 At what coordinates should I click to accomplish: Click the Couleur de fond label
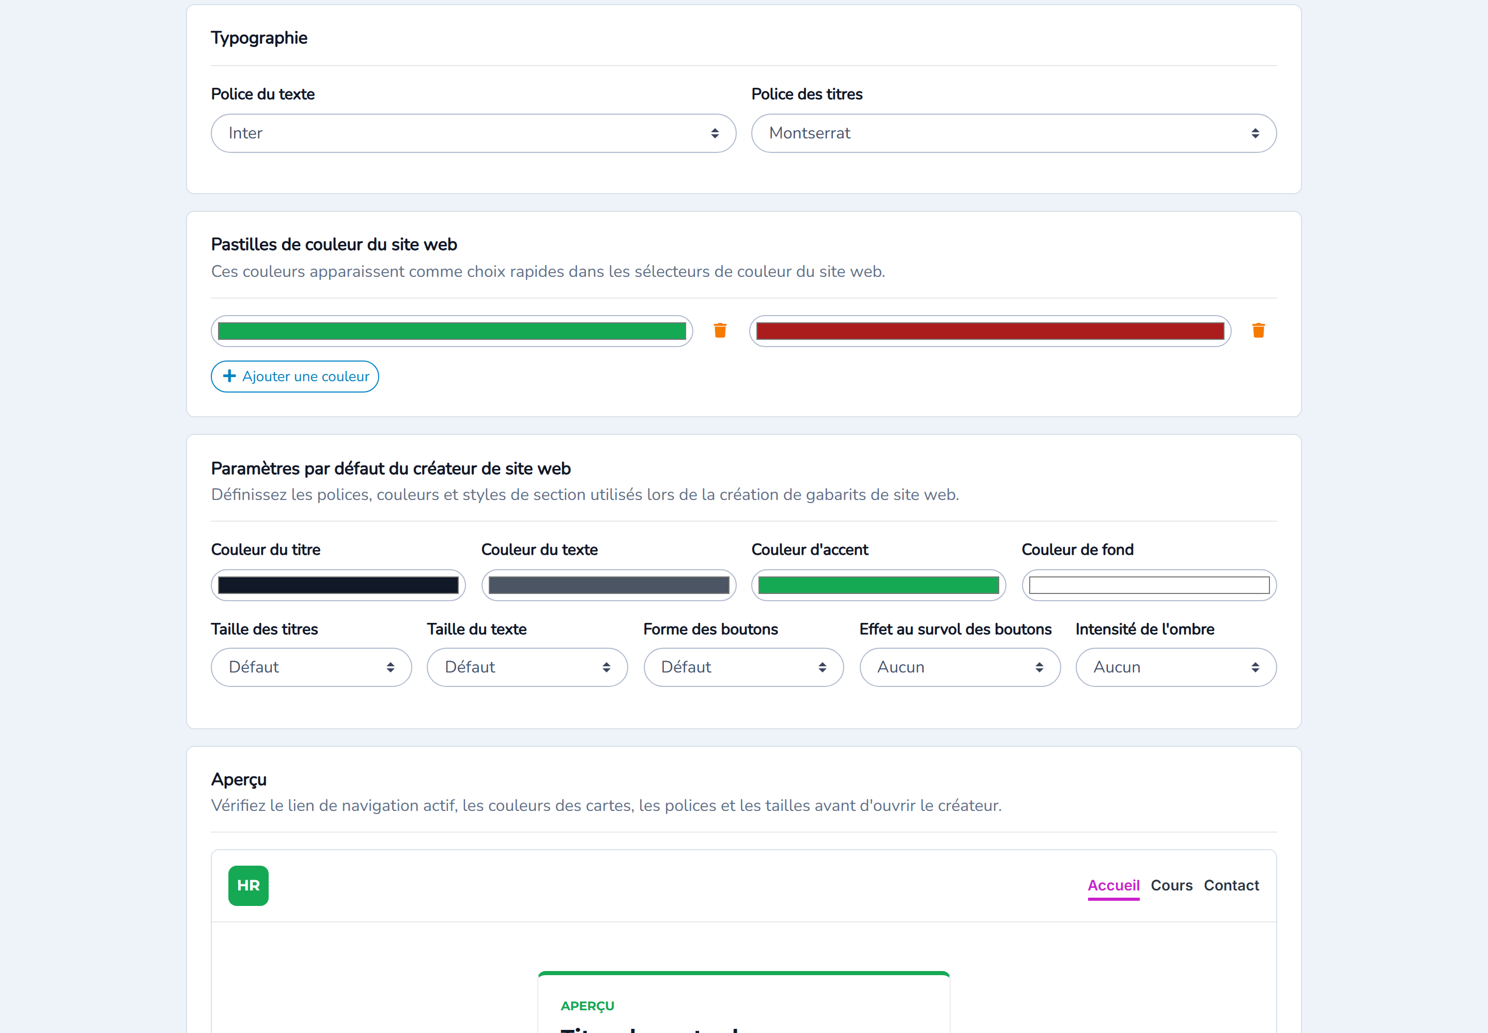point(1077,550)
